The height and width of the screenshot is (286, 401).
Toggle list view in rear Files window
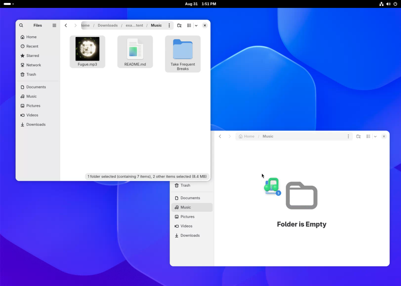368,136
